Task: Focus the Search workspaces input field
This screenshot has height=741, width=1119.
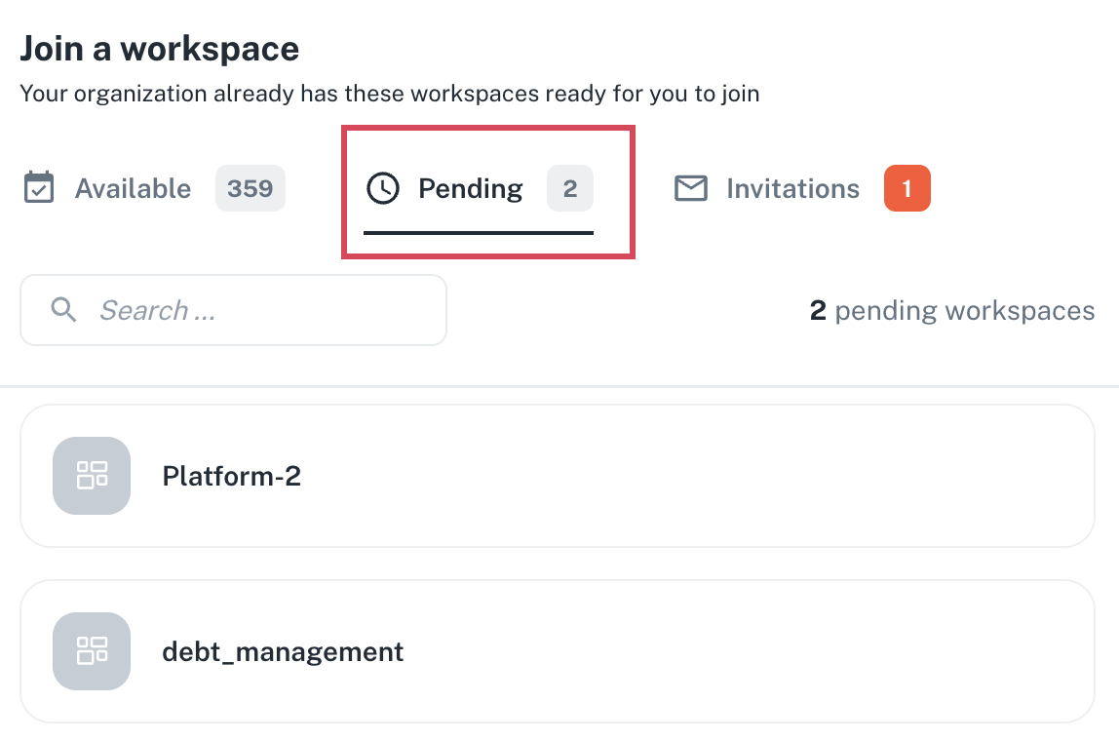Action: tap(233, 310)
